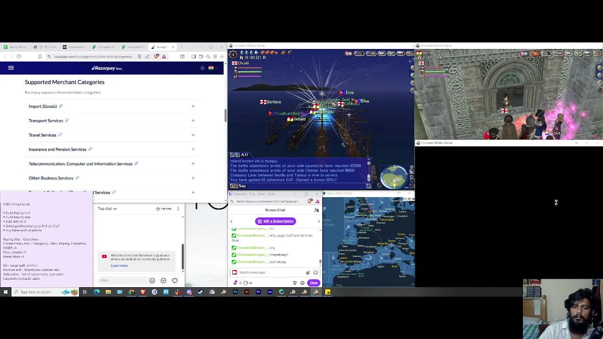Click the Gift a Subscription button

276,221
